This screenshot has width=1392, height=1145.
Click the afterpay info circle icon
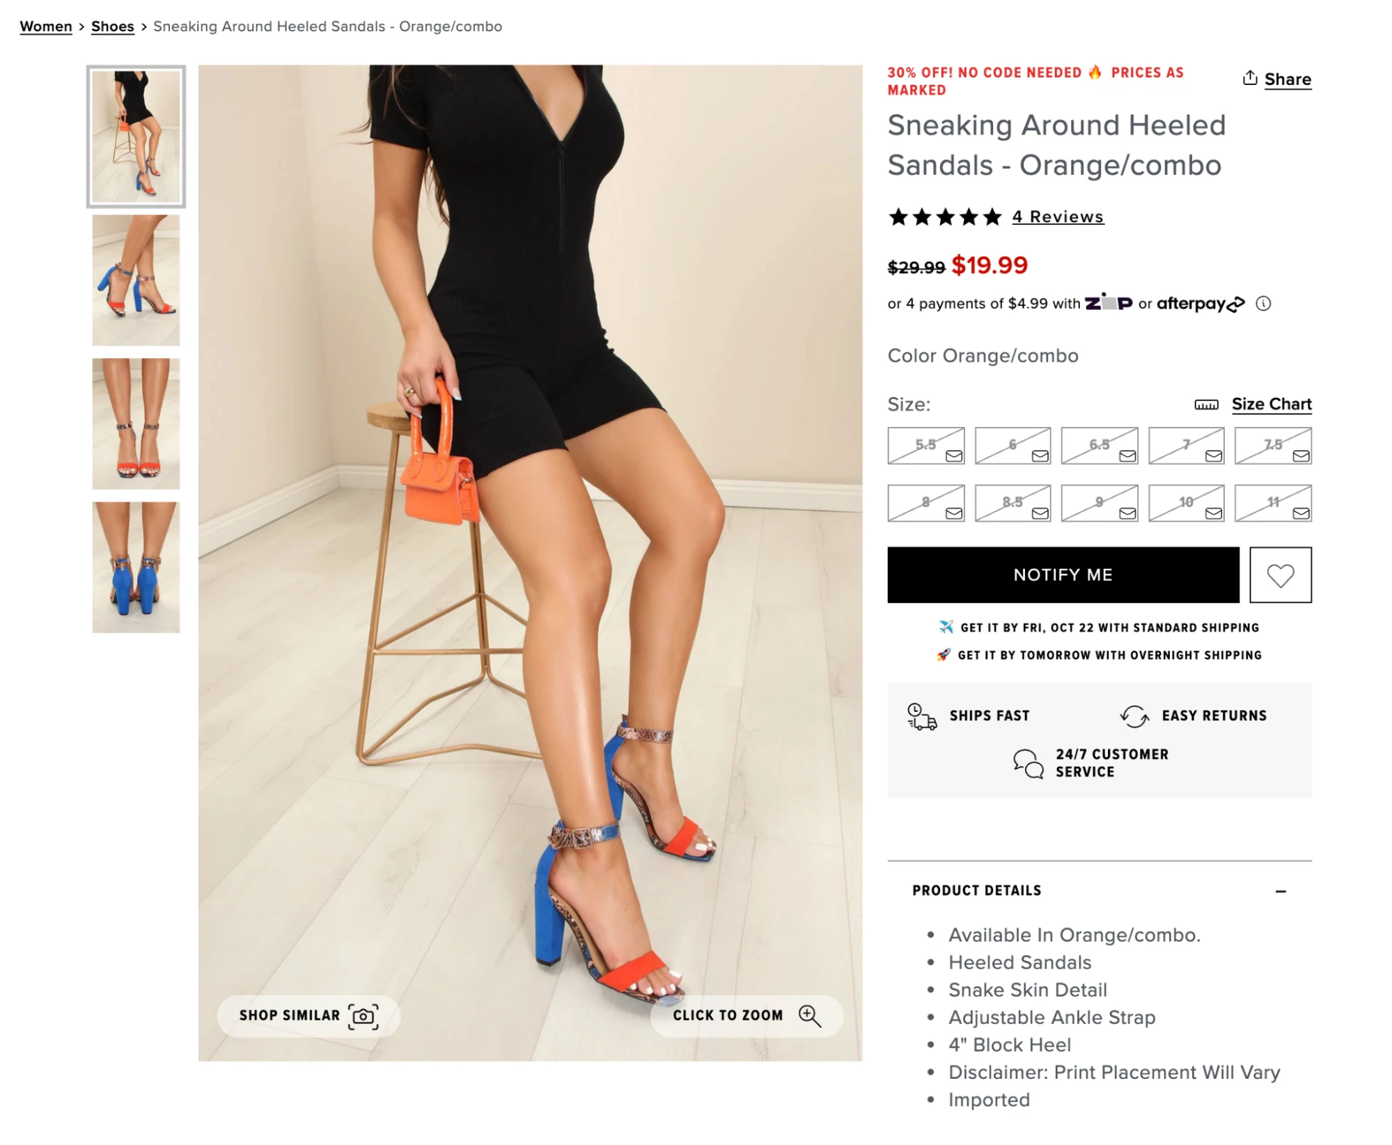1262,304
